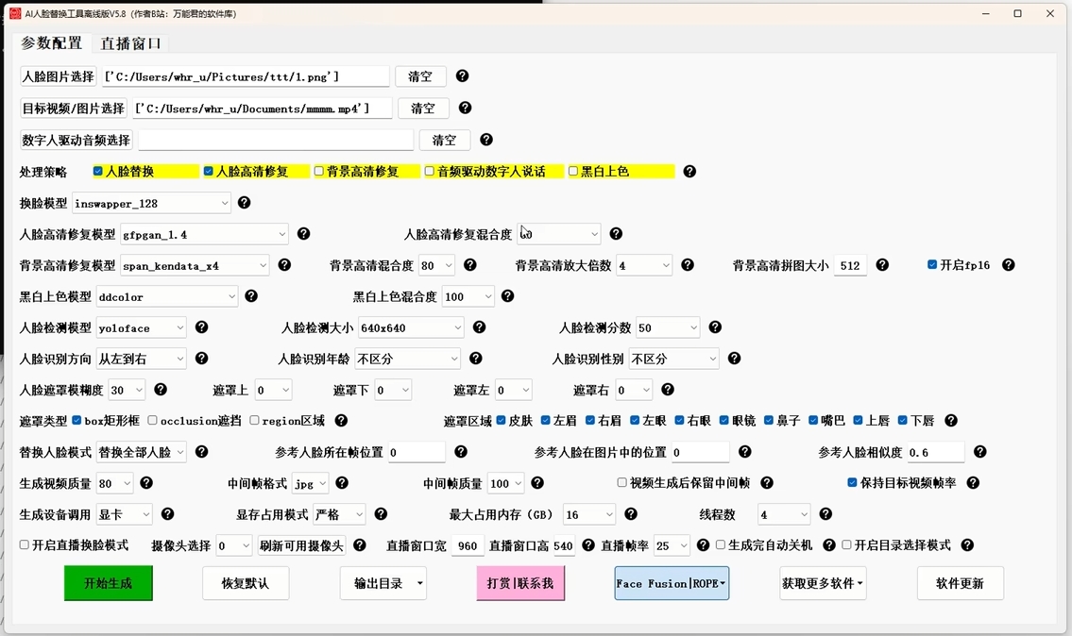Open the 换脸模型 inswapper_128 dropdown
The image size is (1072, 636).
(151, 203)
